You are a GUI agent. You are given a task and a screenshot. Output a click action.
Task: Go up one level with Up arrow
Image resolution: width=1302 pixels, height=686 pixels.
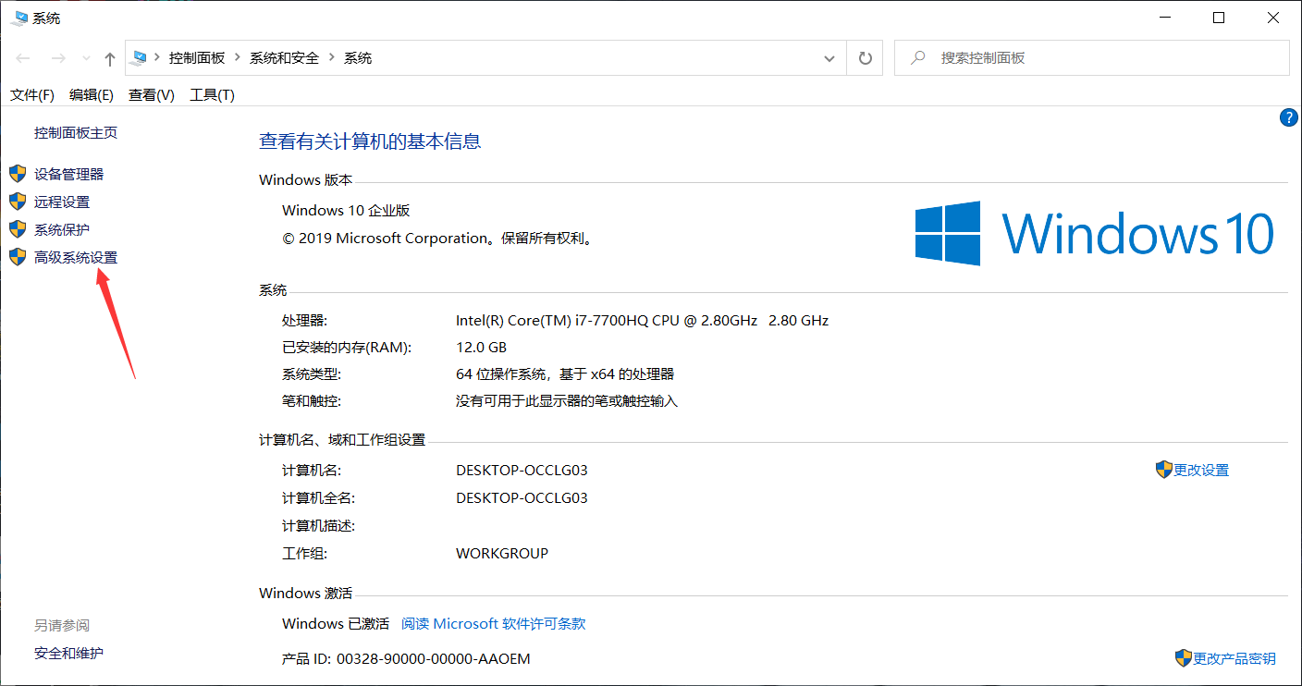point(110,58)
